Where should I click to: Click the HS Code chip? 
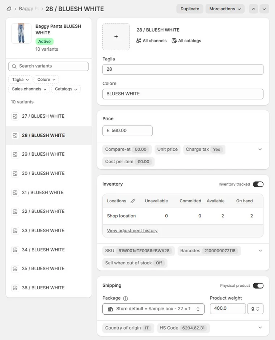click(x=183, y=328)
